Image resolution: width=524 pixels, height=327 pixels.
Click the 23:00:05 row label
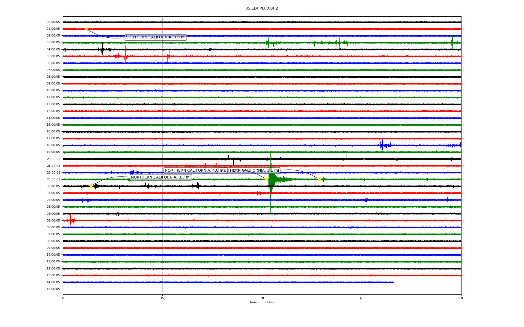coord(53,179)
